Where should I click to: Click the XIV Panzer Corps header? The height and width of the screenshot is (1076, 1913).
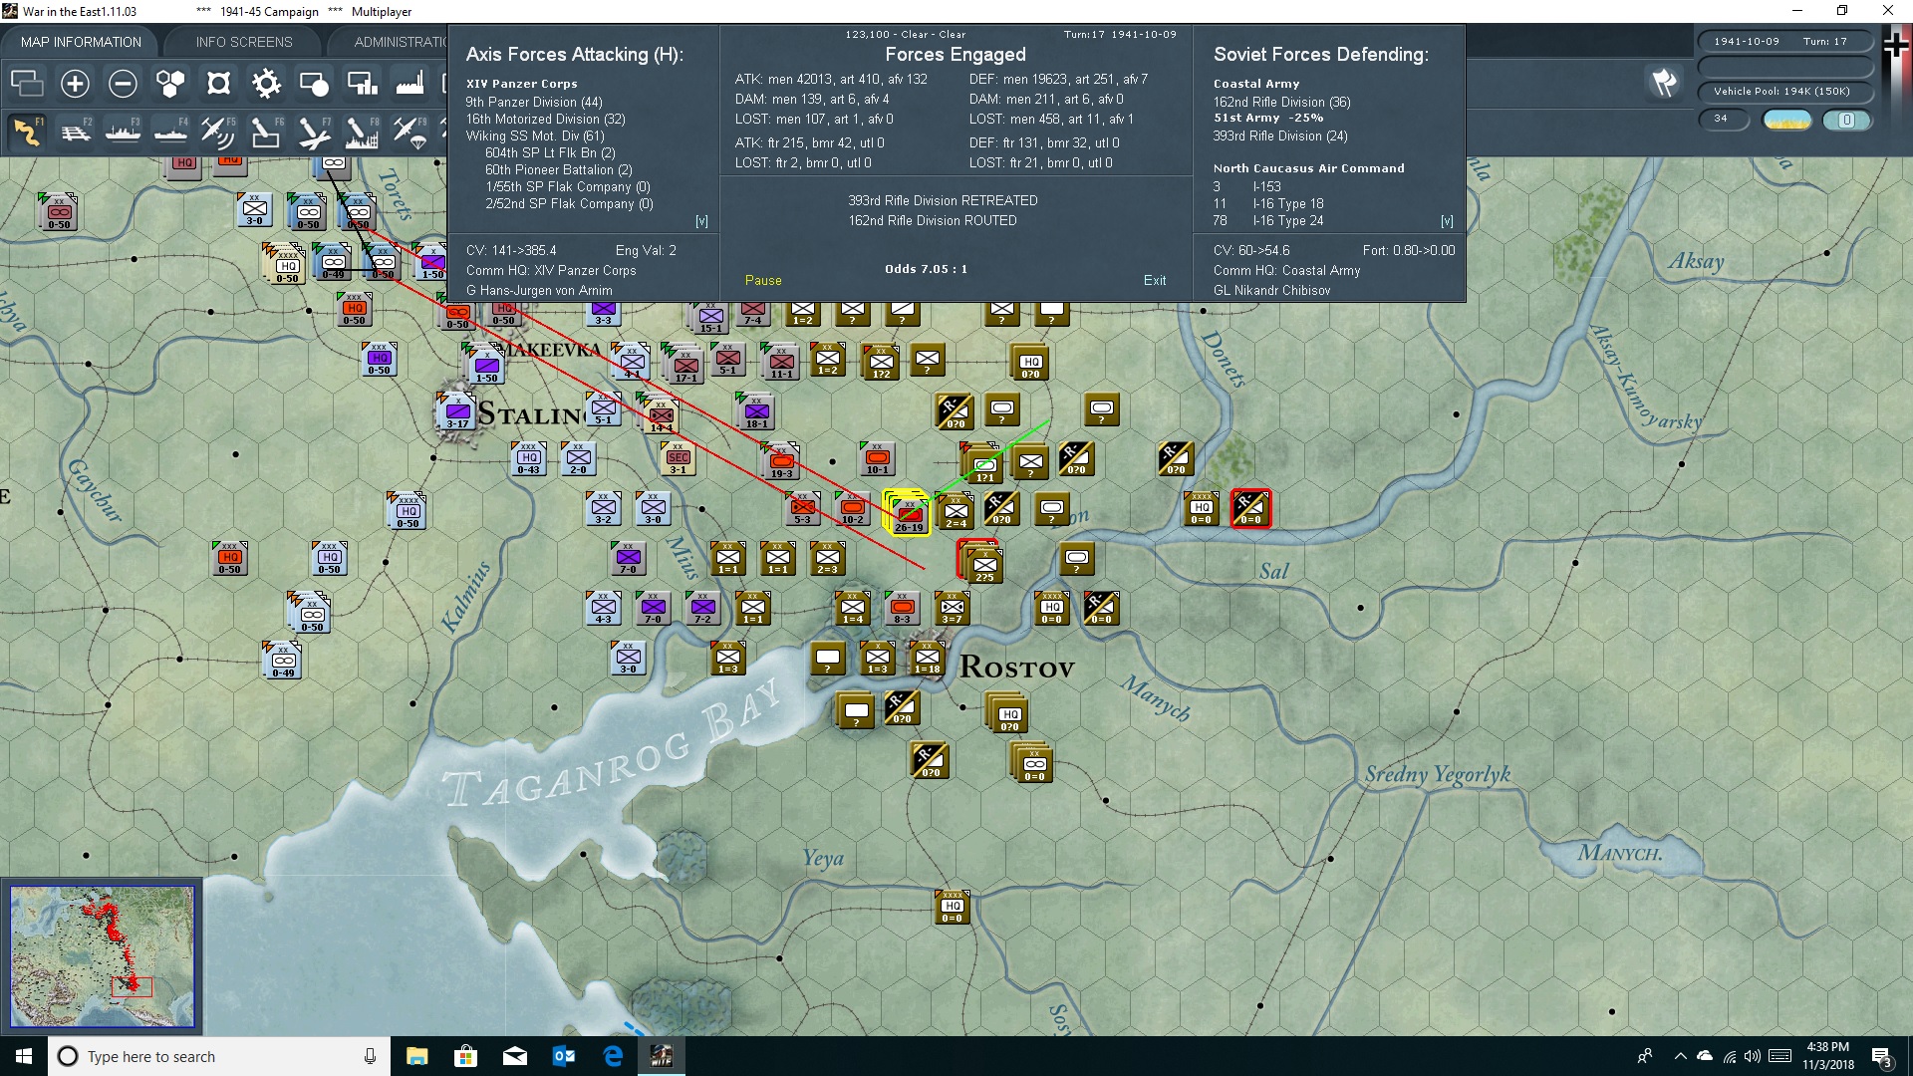tap(522, 84)
